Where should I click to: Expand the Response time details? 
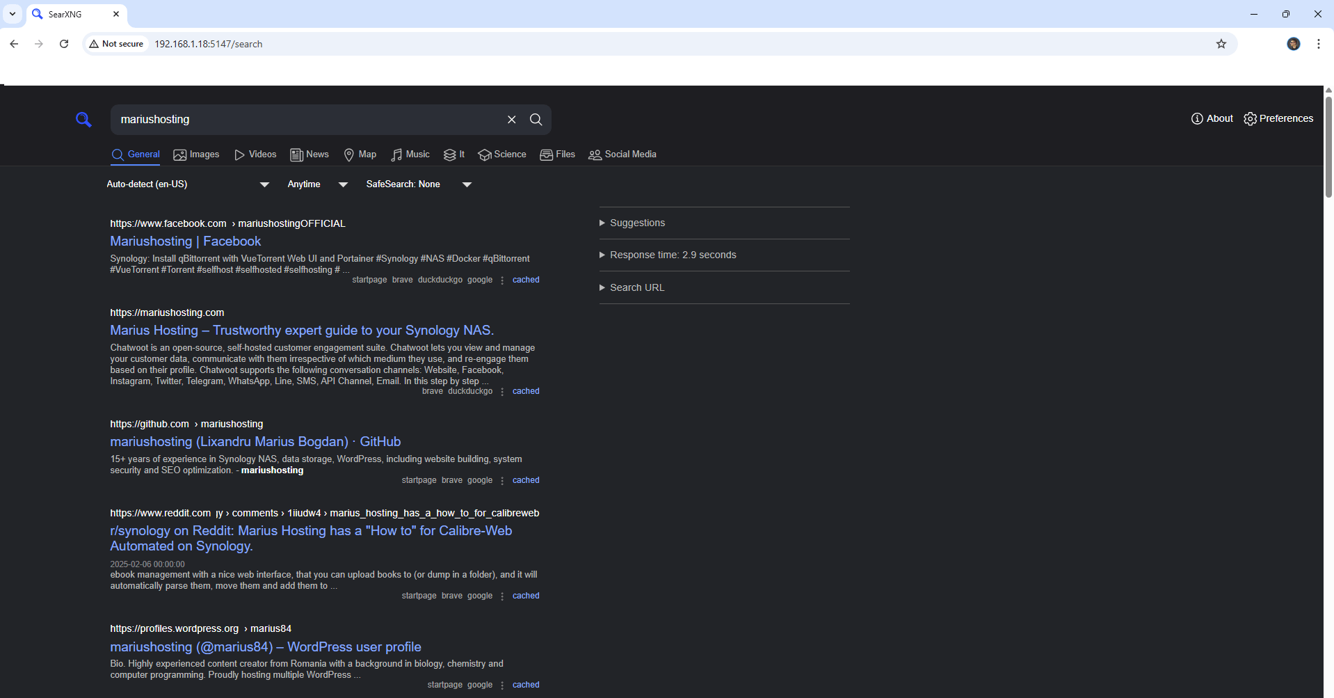pos(673,255)
